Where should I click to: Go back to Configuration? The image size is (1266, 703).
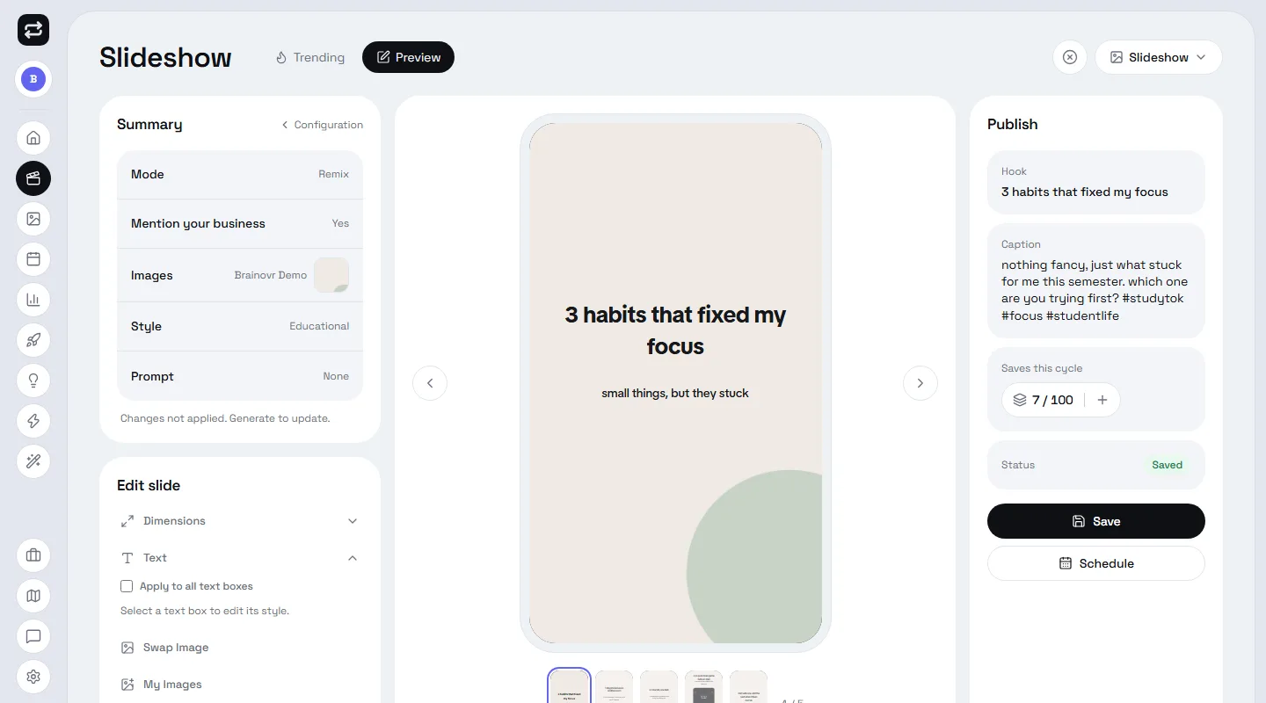pyautogui.click(x=322, y=125)
